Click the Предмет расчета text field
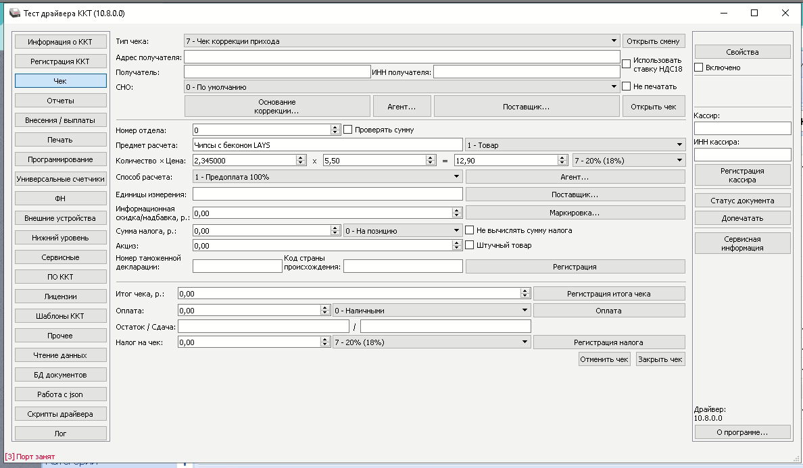The height and width of the screenshot is (468, 803). pos(327,145)
